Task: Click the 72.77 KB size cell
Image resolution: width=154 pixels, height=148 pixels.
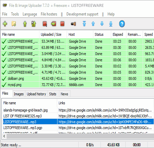Action: click(53, 85)
